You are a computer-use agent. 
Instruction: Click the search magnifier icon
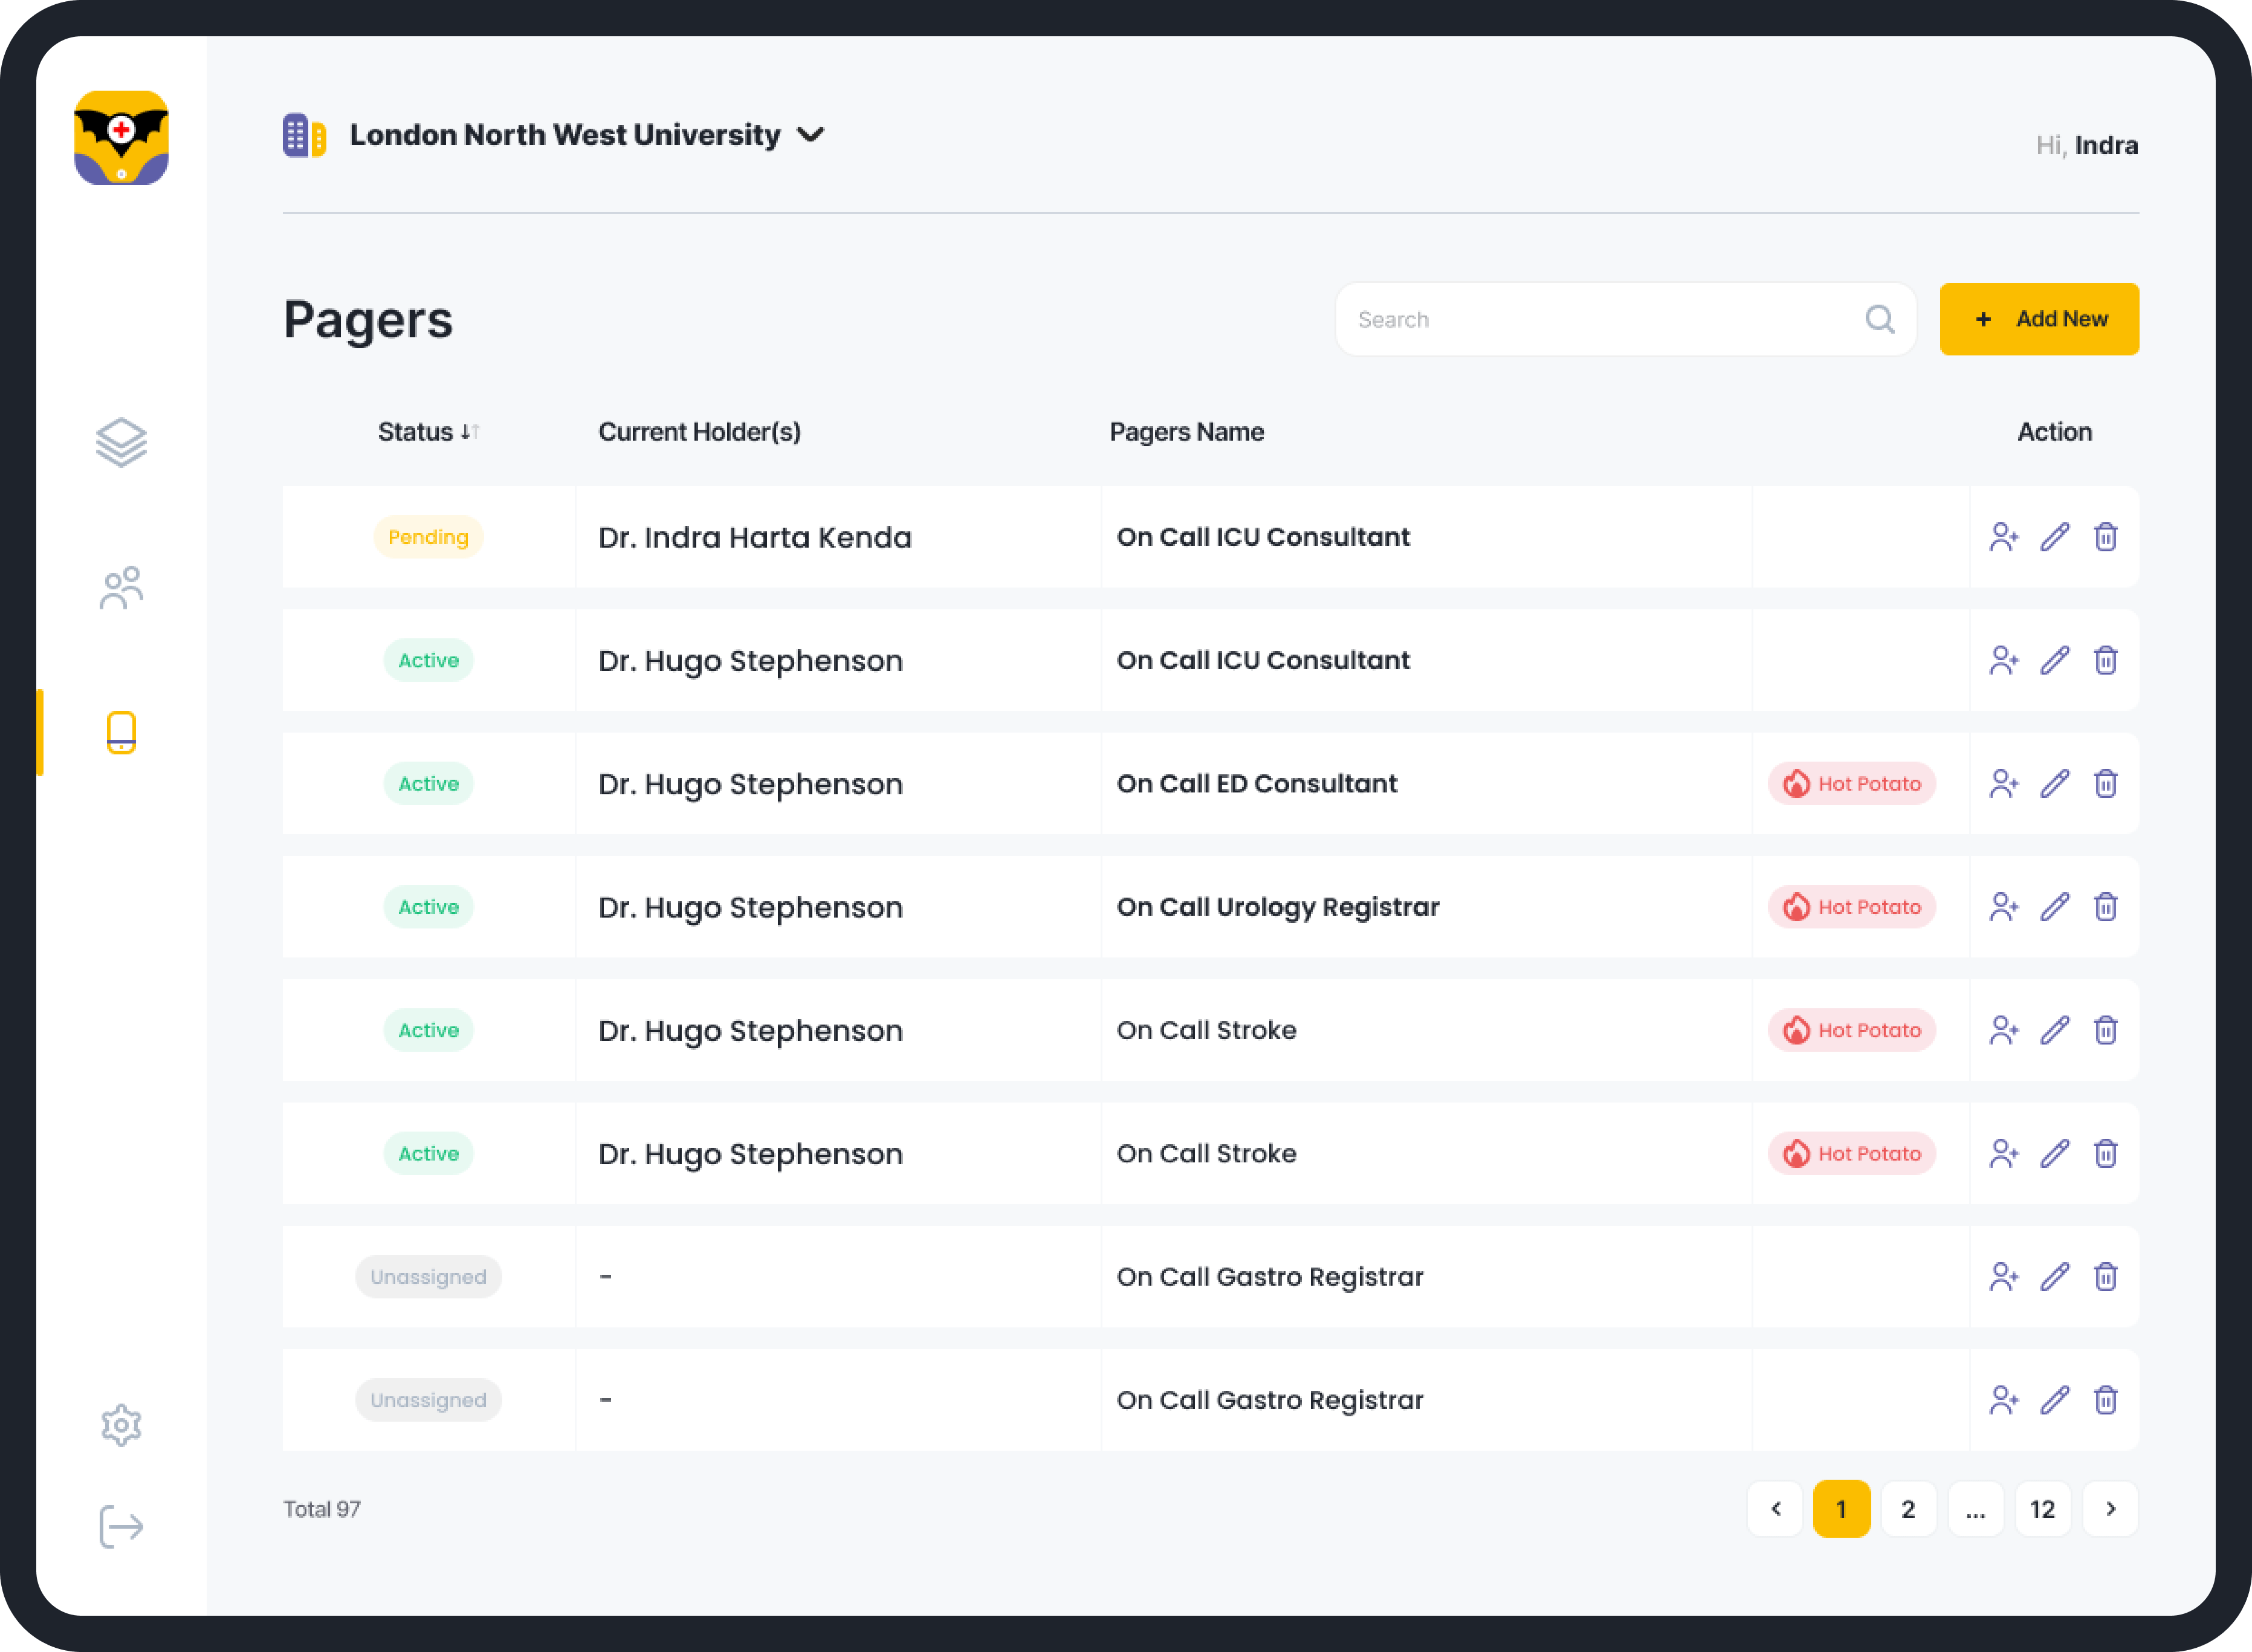tap(1879, 320)
